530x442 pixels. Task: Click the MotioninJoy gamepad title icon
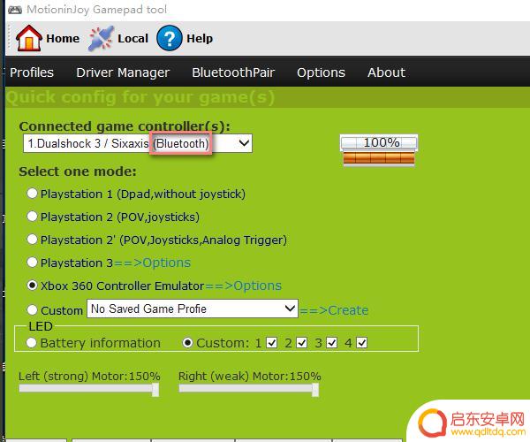[15, 10]
